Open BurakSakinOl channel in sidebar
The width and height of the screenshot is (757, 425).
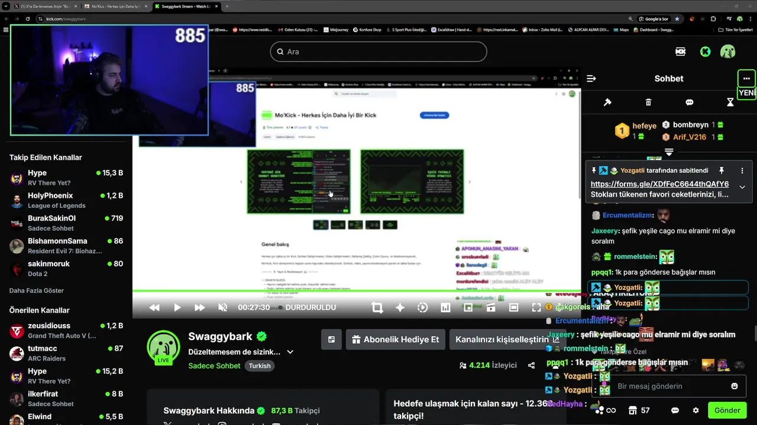(66, 223)
